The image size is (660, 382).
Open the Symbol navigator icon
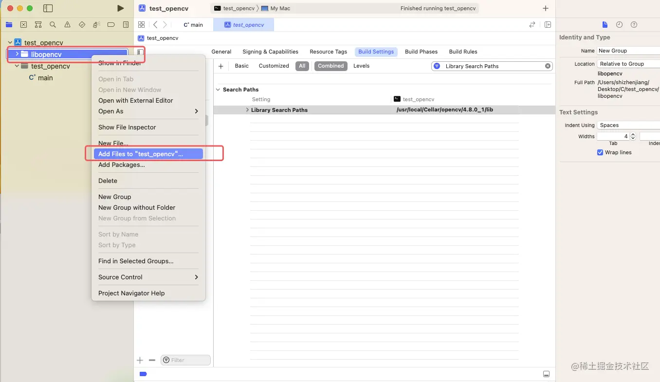tap(38, 25)
